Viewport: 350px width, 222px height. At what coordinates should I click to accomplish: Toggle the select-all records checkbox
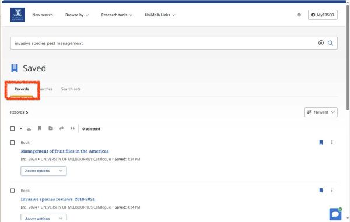[12, 129]
